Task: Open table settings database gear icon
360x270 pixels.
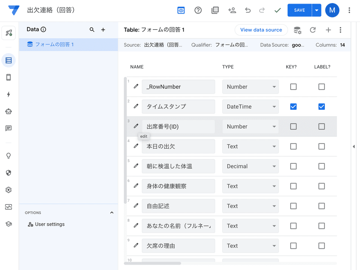Action: click(x=297, y=30)
